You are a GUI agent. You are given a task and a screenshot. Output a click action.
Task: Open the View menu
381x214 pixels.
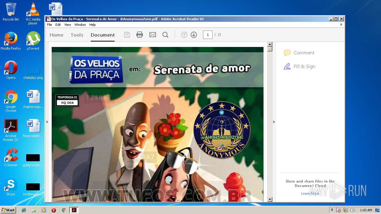pyautogui.click(x=68, y=25)
